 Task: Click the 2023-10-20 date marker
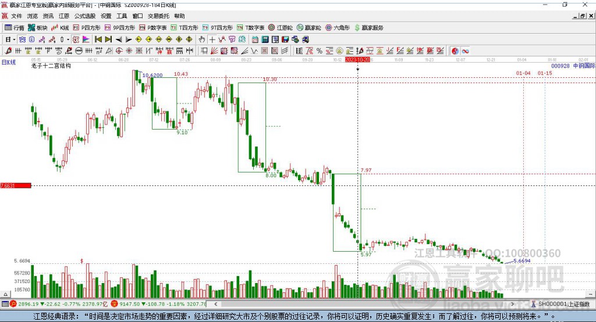pyautogui.click(x=357, y=60)
